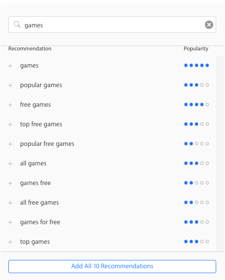
Task: Select the 'top games' recommendation text
Action: 35,242
